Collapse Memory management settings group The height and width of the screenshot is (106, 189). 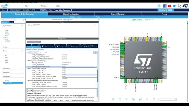[x=27, y=61]
